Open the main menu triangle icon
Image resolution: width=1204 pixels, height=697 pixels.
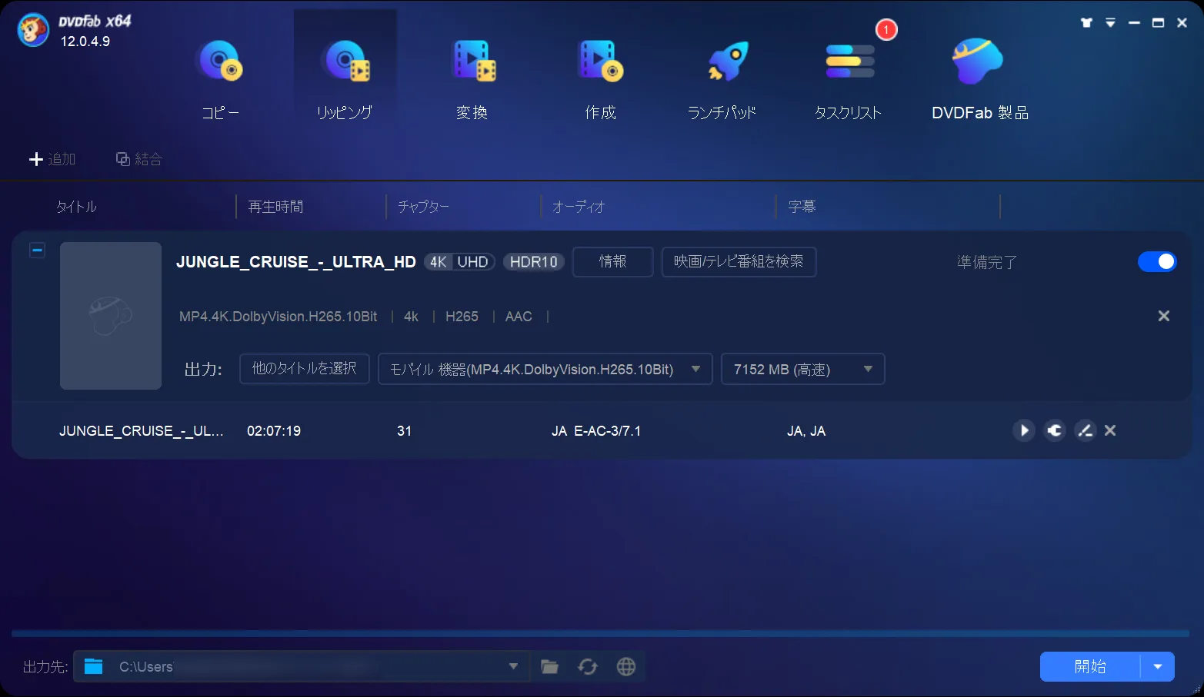tap(1110, 23)
